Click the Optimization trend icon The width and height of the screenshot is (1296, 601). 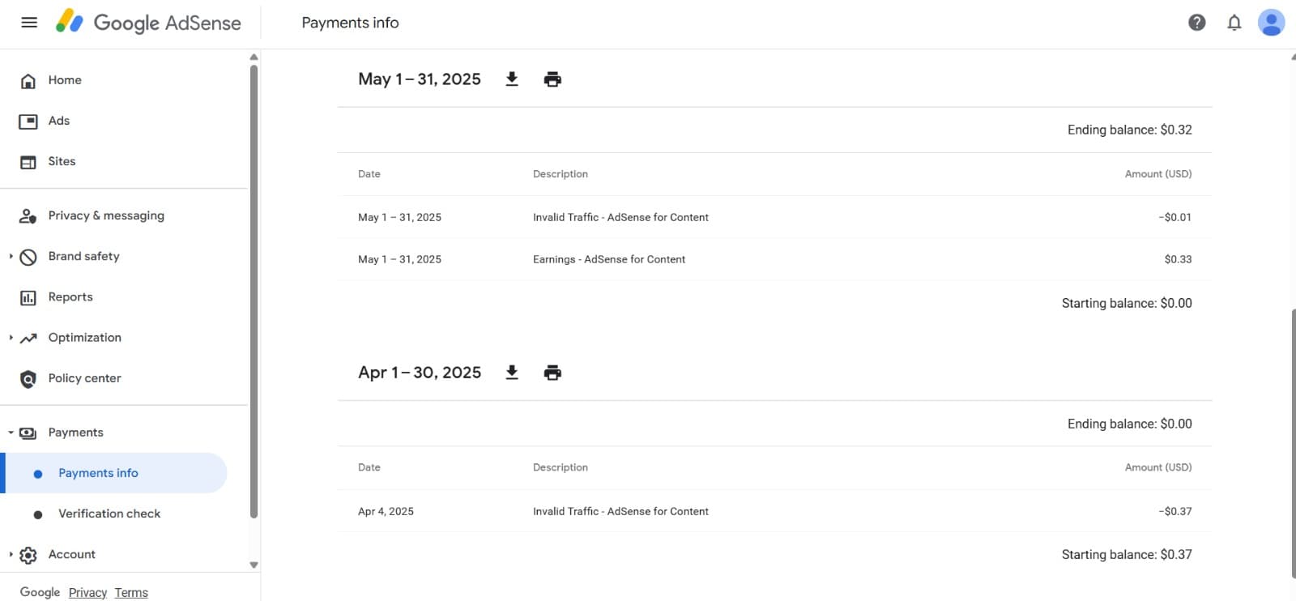pyautogui.click(x=28, y=338)
